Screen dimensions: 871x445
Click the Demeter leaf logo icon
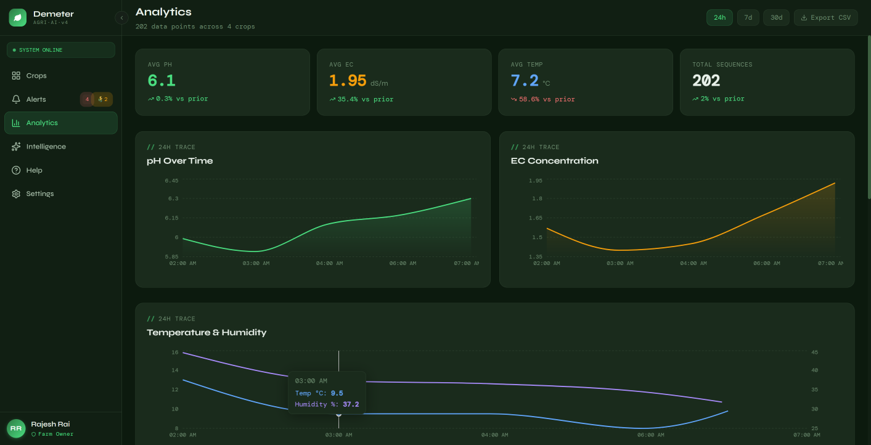click(17, 17)
